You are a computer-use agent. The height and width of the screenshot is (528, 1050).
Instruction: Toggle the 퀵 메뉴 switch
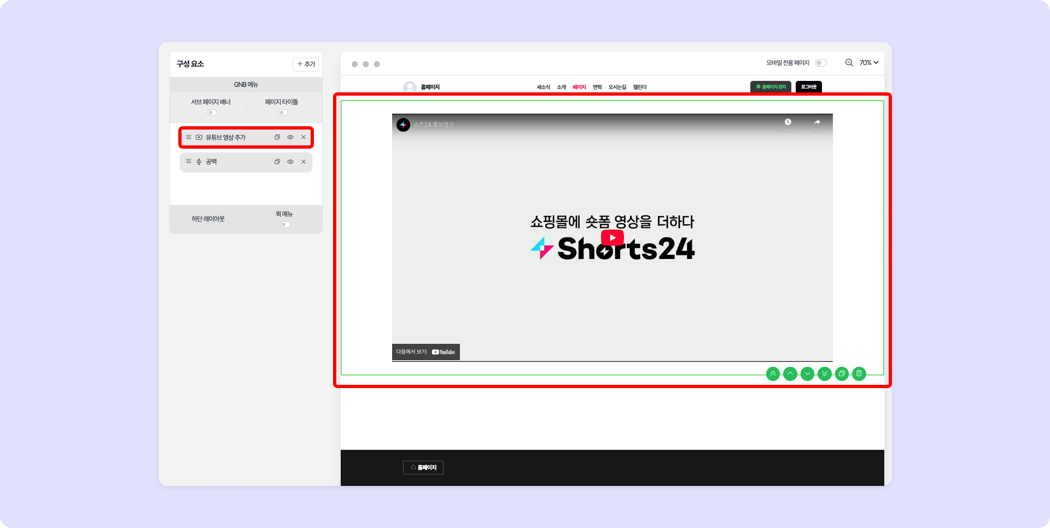285,225
